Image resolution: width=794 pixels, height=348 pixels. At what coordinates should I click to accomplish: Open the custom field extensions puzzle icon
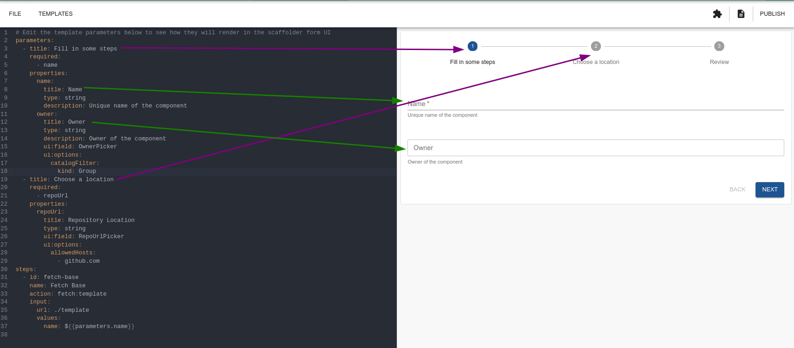pyautogui.click(x=717, y=14)
